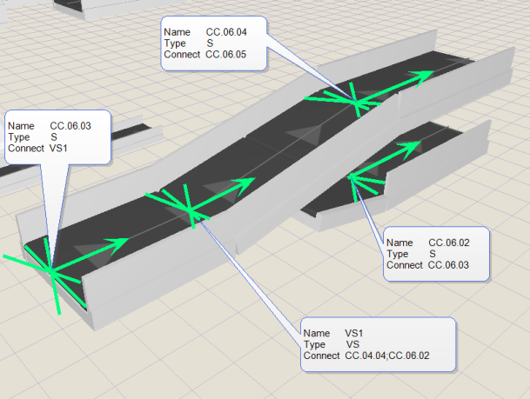Select the CC.06.03 callout label
This screenshot has width=530, height=399.
[57, 137]
